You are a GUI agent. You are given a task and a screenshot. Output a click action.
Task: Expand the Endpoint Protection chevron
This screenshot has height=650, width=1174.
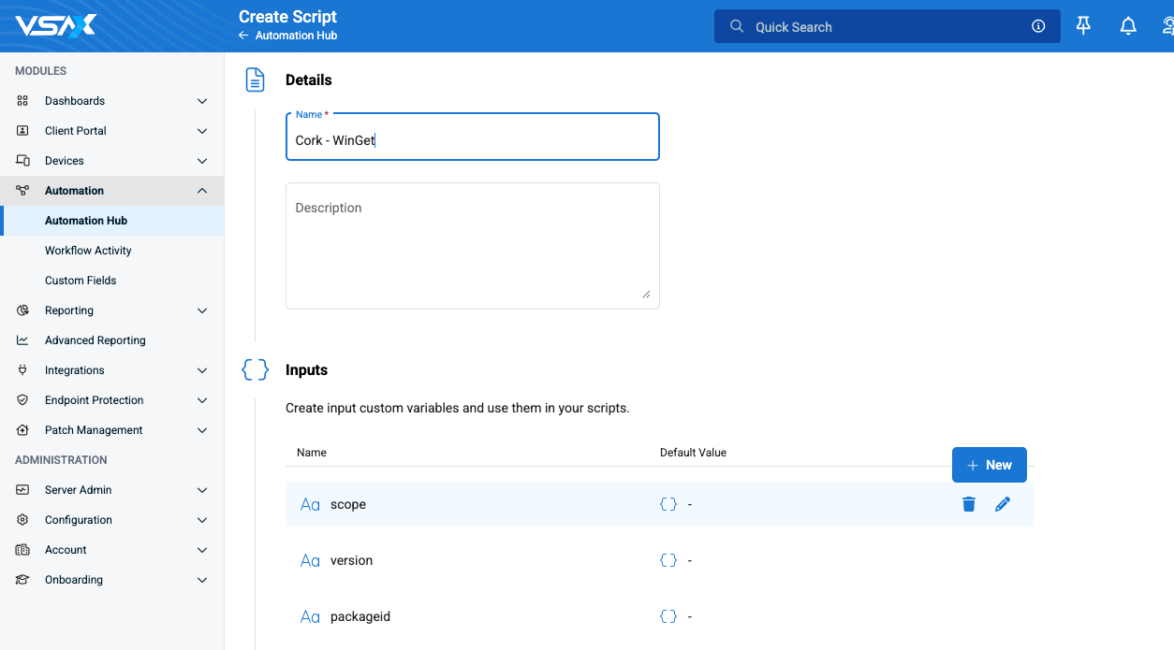[202, 400]
